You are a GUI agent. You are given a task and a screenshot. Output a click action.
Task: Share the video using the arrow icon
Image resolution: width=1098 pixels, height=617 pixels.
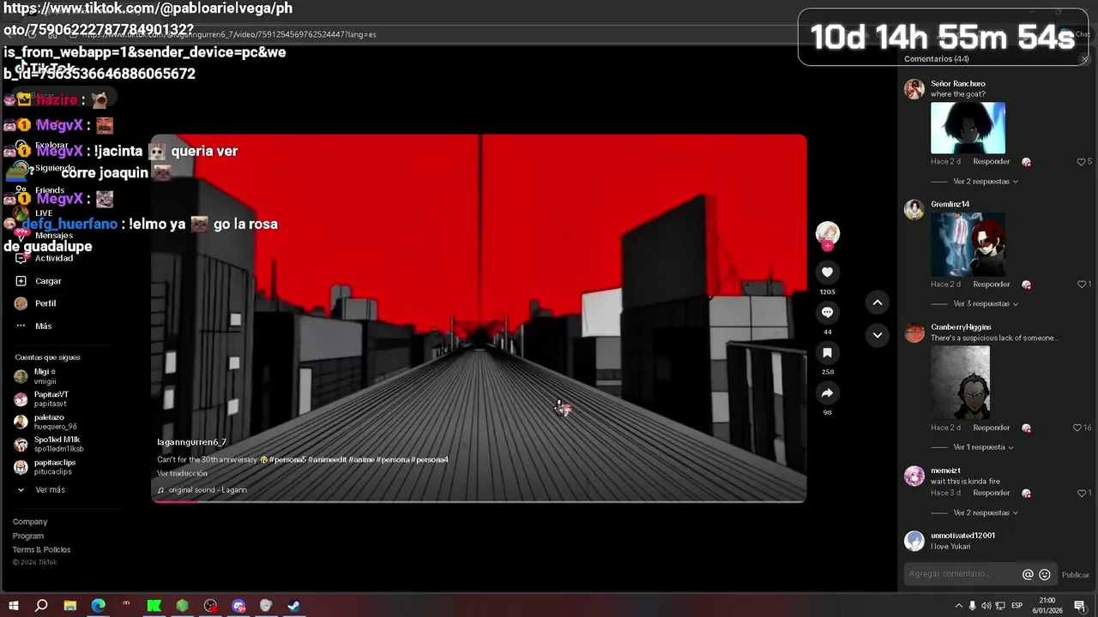827,393
